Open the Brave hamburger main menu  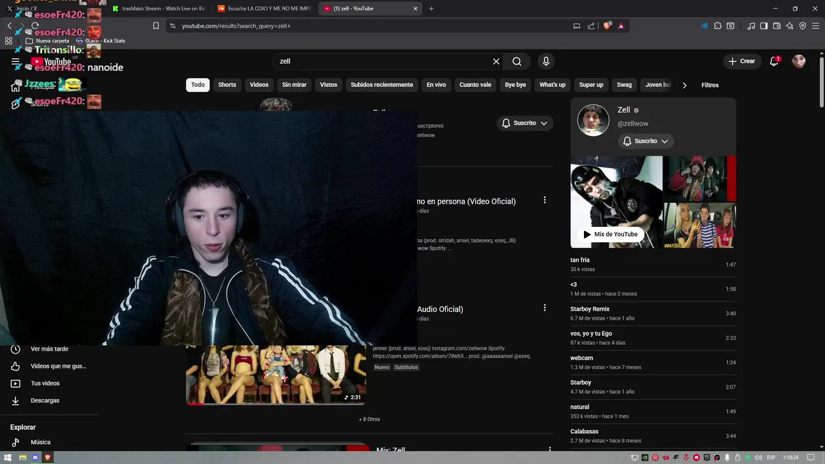tap(815, 26)
